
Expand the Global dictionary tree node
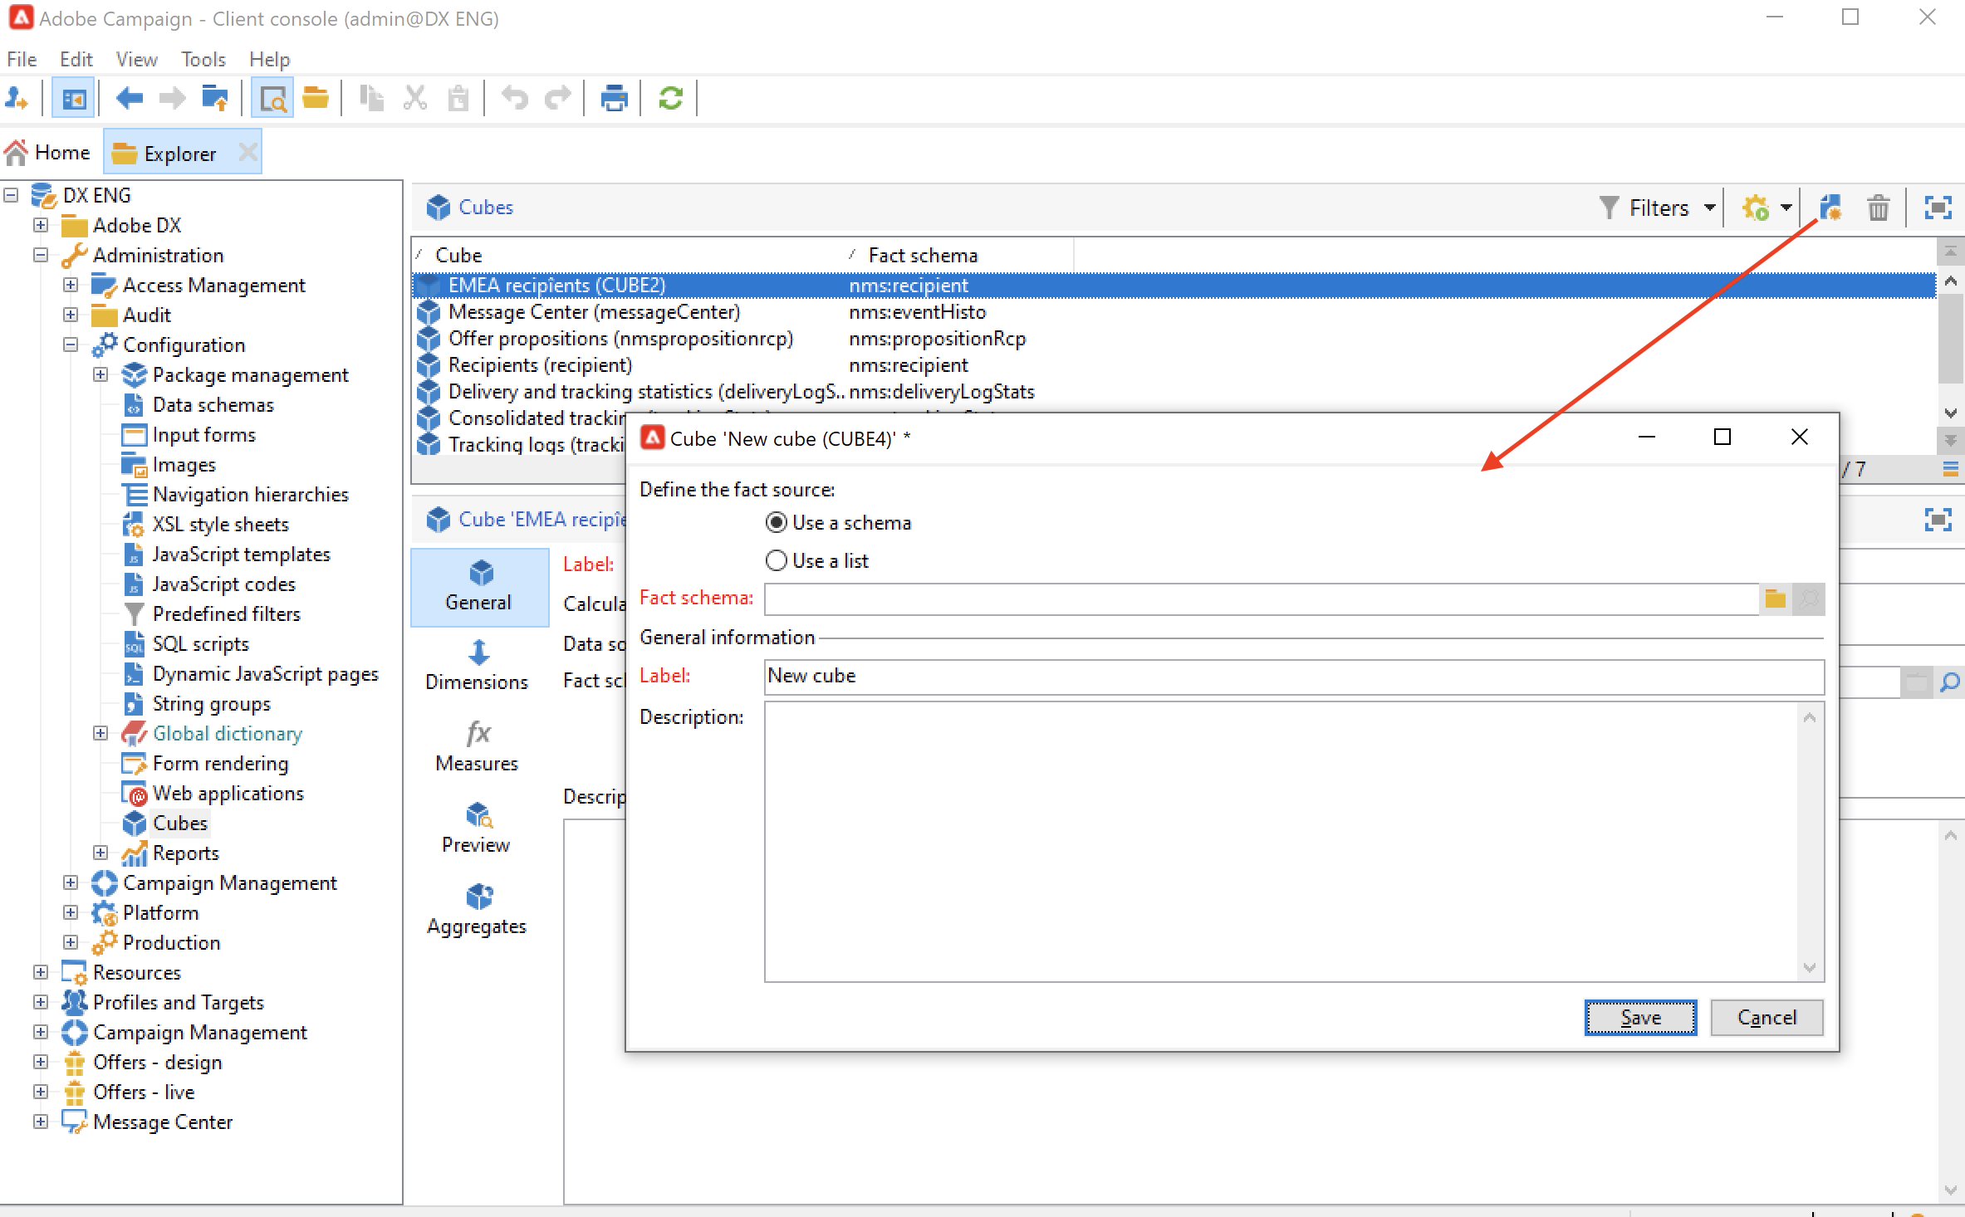[100, 733]
